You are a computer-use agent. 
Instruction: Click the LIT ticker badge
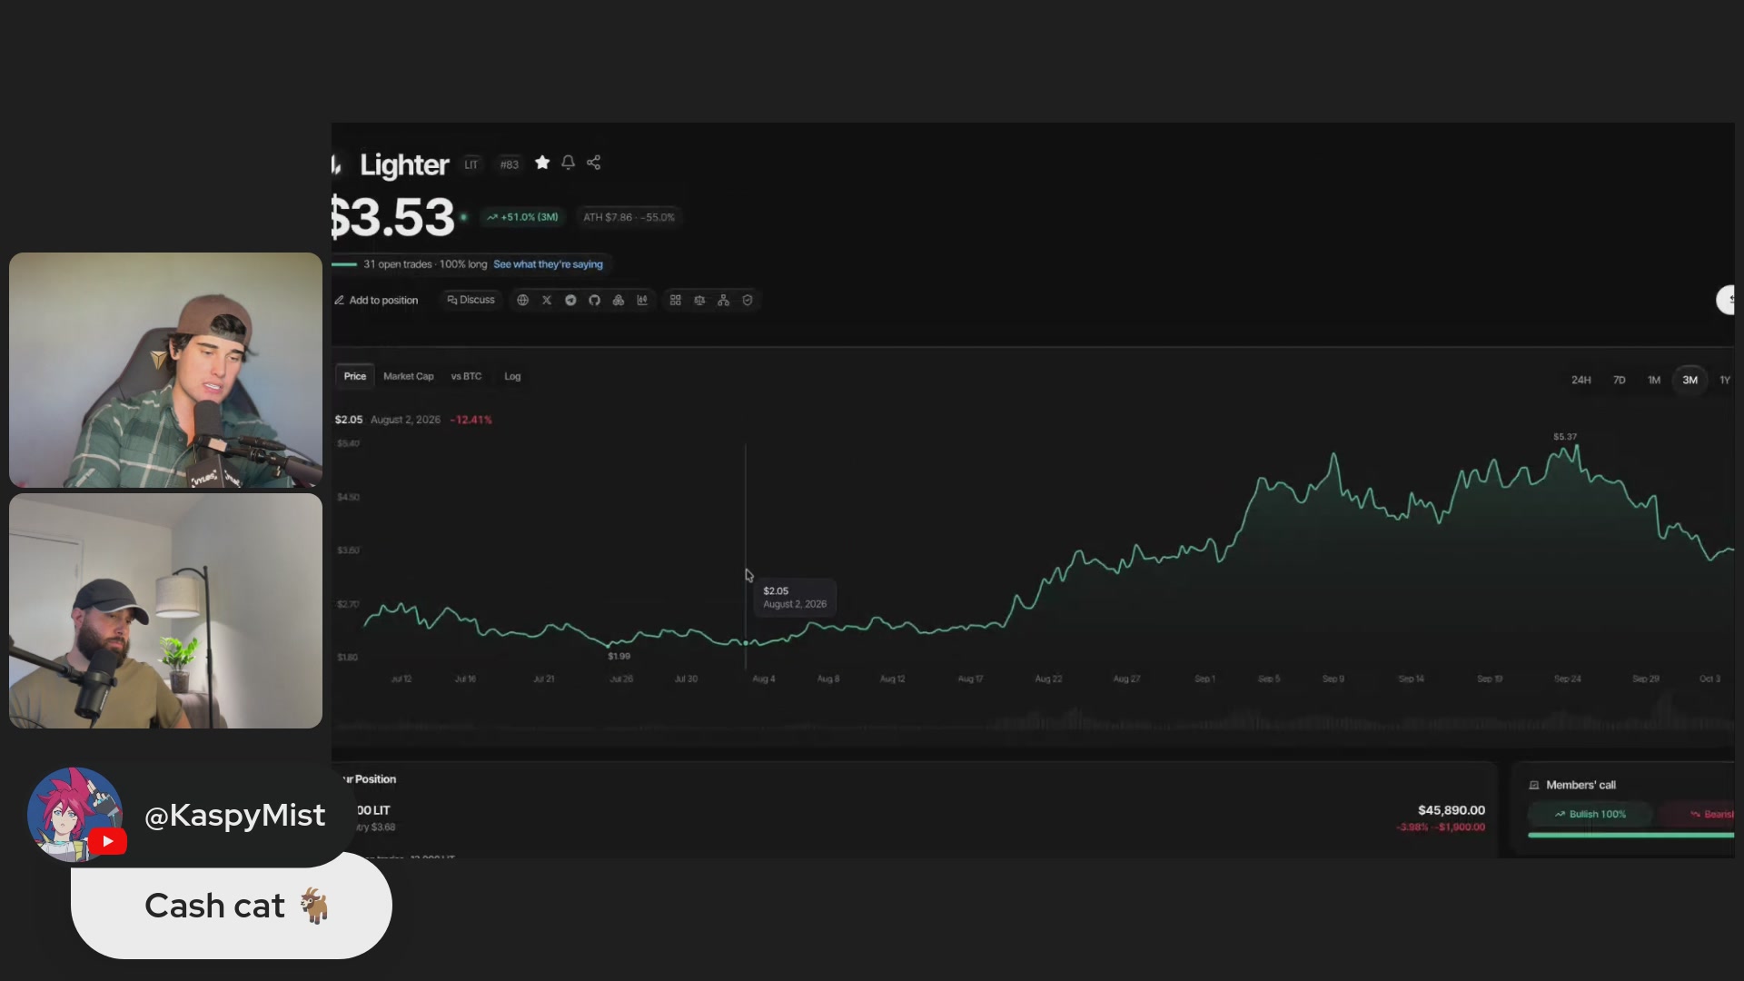[x=471, y=164]
